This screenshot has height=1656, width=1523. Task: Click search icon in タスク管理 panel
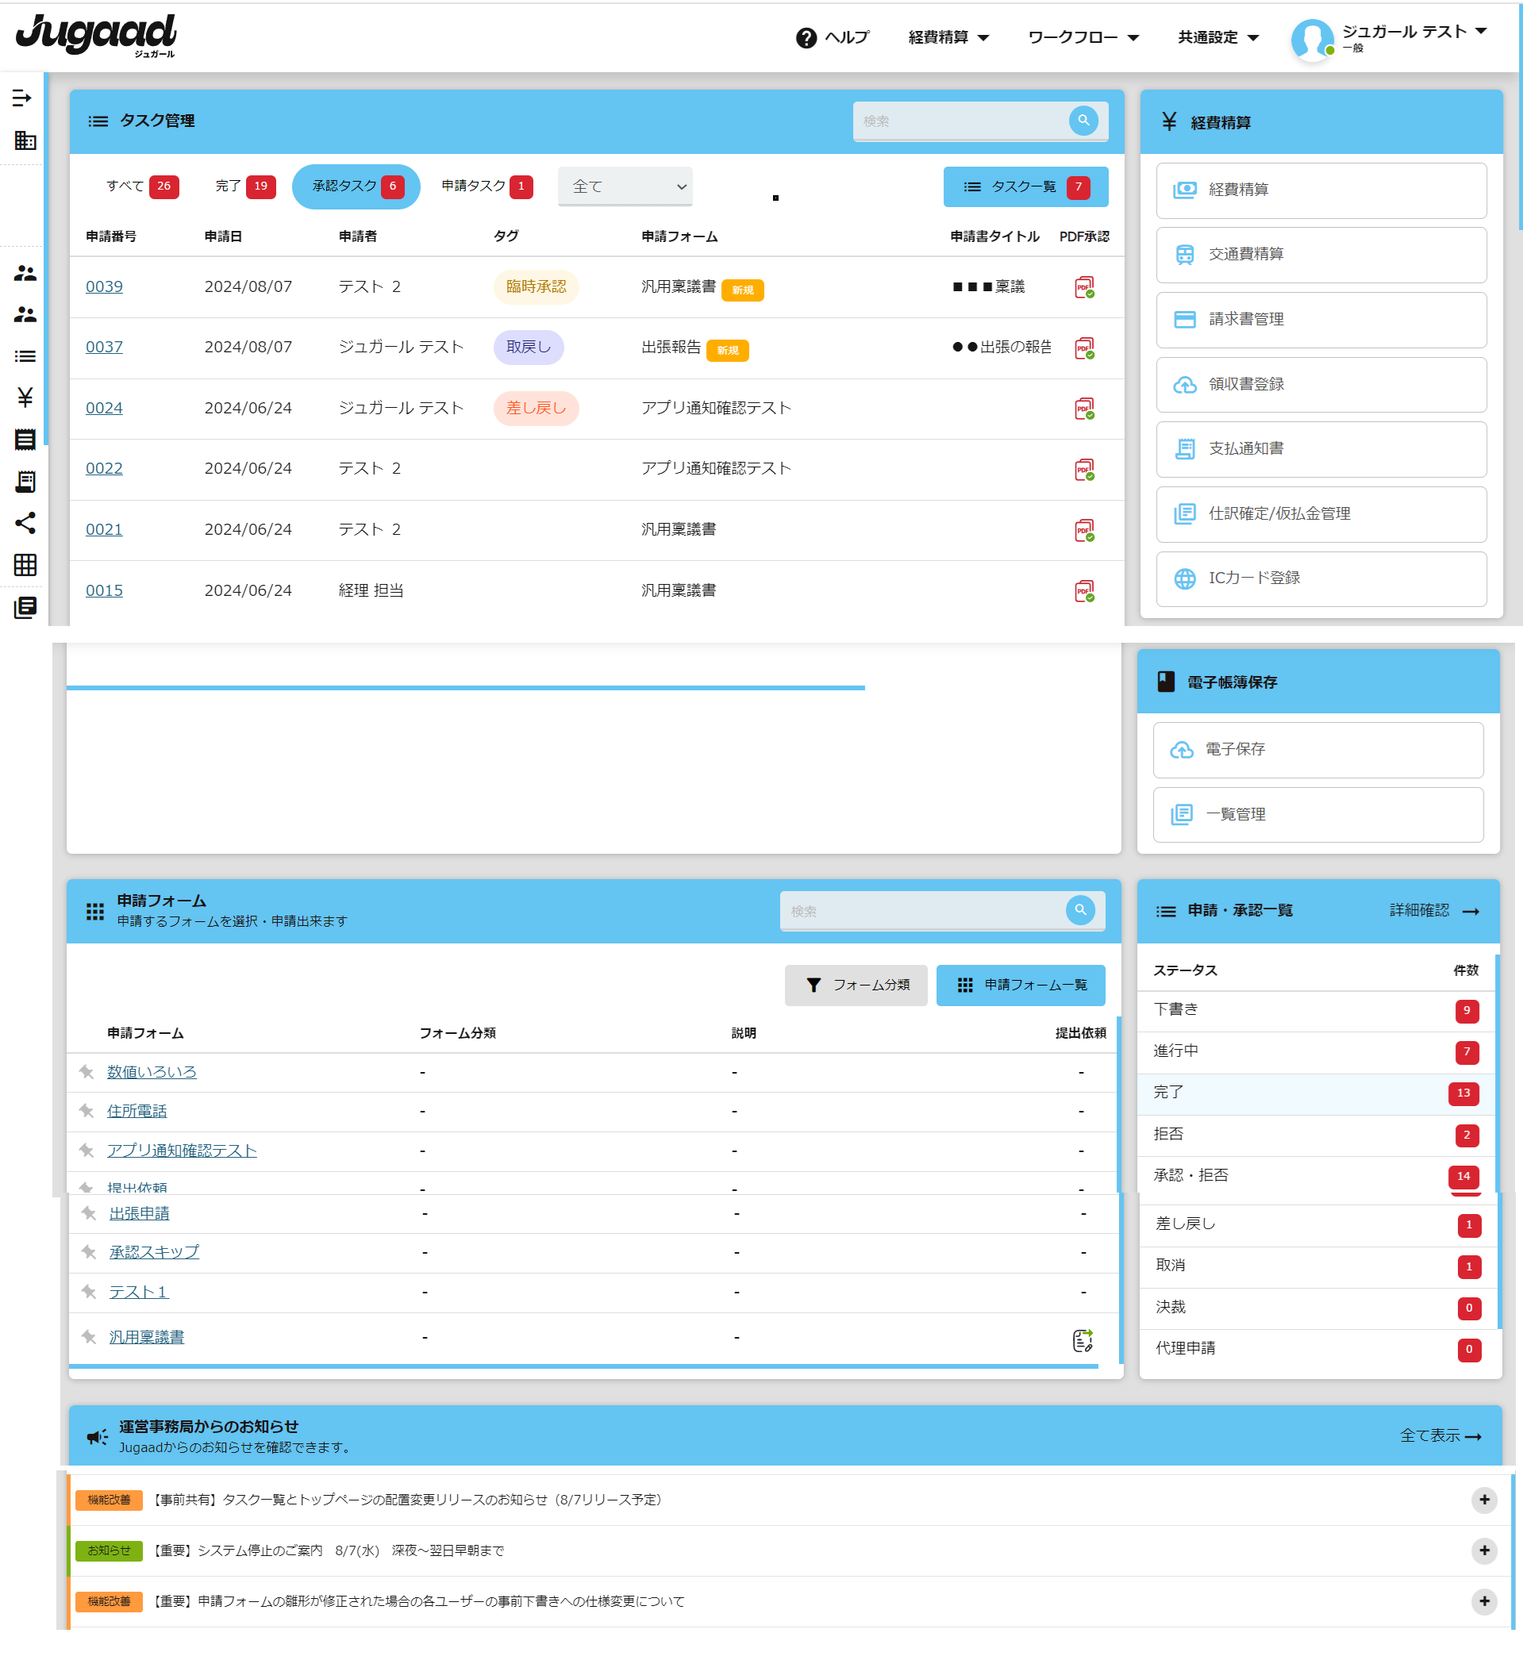1083,121
